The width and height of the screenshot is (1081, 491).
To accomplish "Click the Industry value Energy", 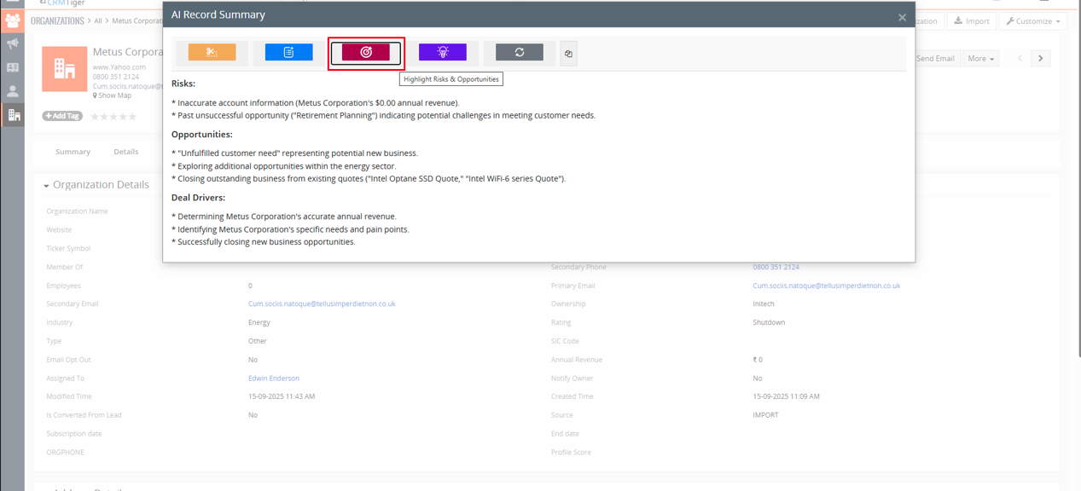I will pos(259,323).
